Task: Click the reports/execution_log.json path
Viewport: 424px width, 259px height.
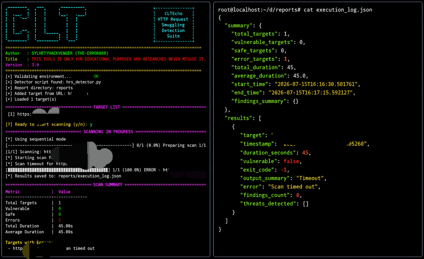Action: 90,176
